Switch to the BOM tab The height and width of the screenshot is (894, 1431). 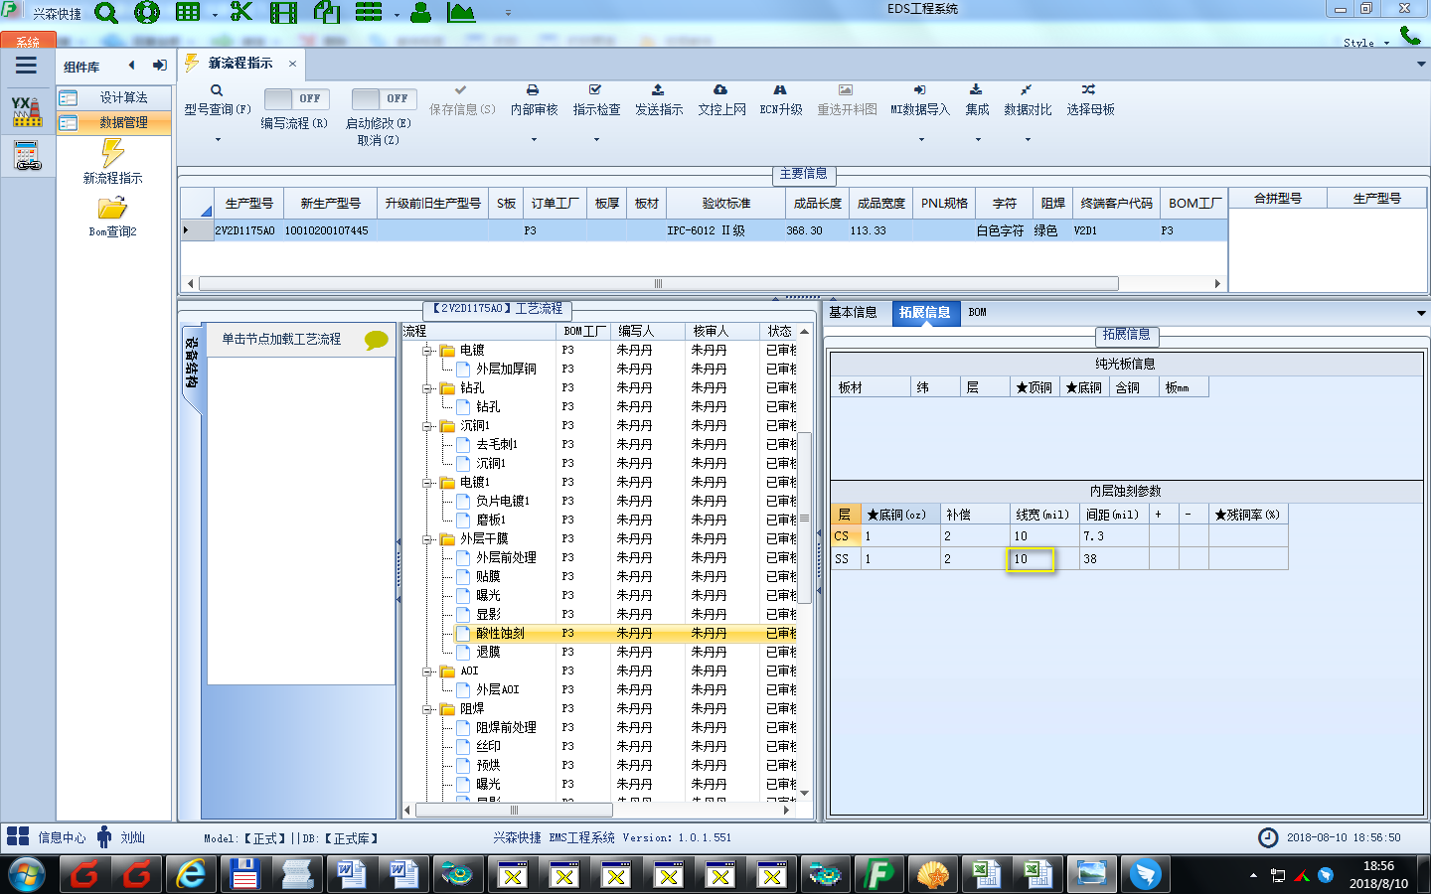pos(978,312)
